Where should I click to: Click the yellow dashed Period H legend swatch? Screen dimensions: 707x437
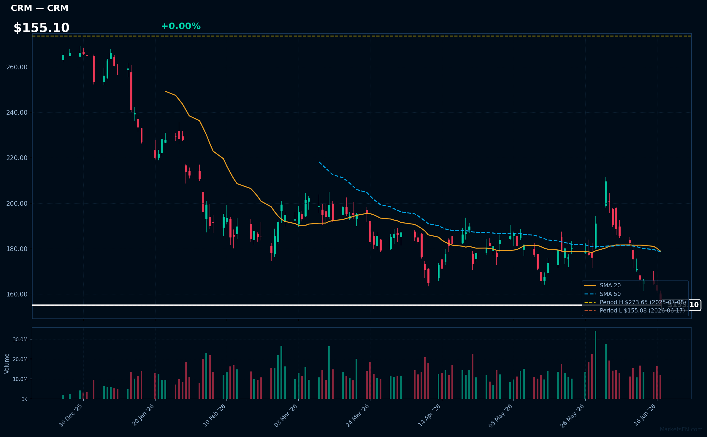[x=590, y=303]
